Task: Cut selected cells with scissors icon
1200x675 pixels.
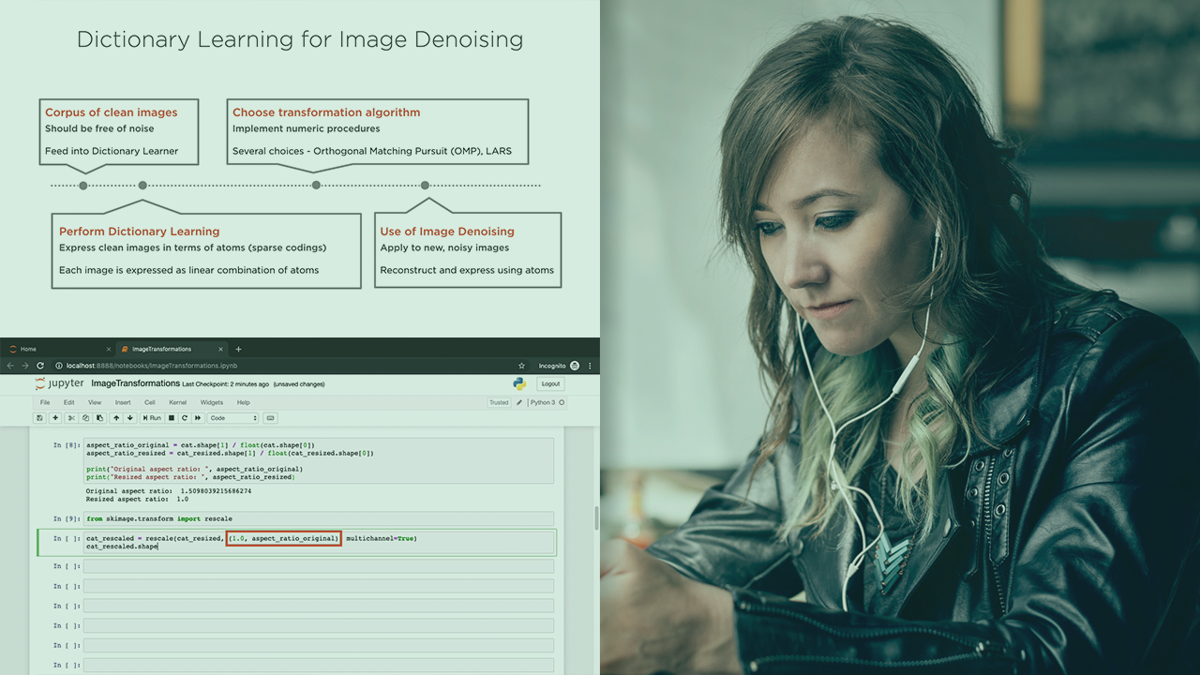Action: (x=72, y=418)
